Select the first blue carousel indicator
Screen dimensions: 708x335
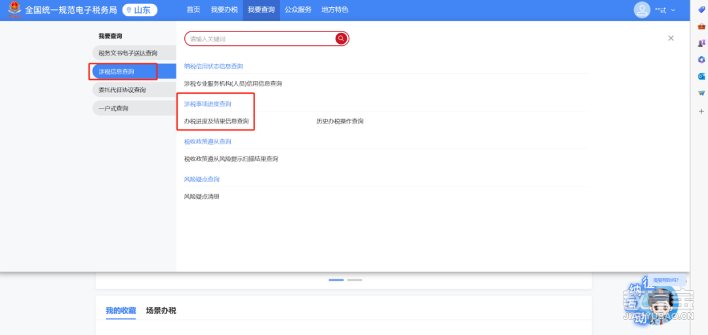coord(336,280)
